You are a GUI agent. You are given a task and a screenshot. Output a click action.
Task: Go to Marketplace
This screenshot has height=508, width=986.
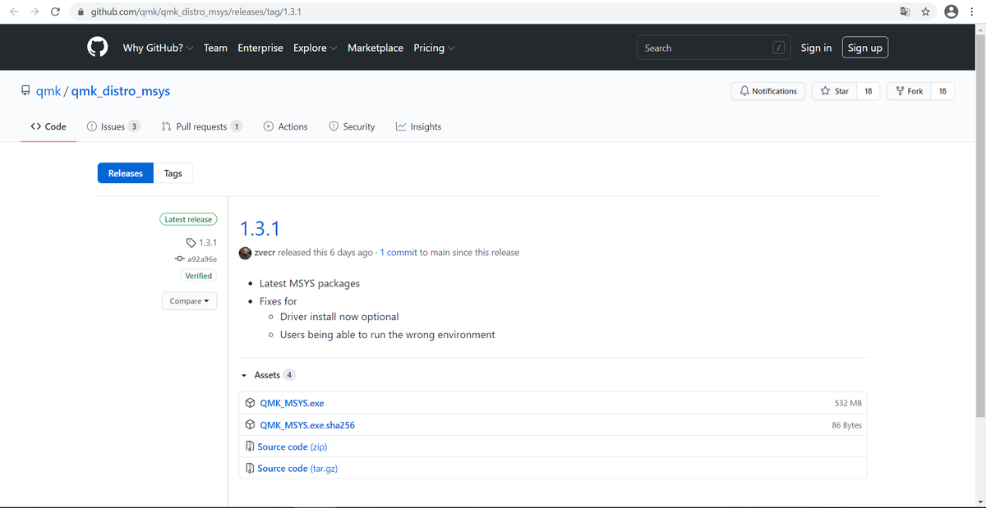[376, 48]
